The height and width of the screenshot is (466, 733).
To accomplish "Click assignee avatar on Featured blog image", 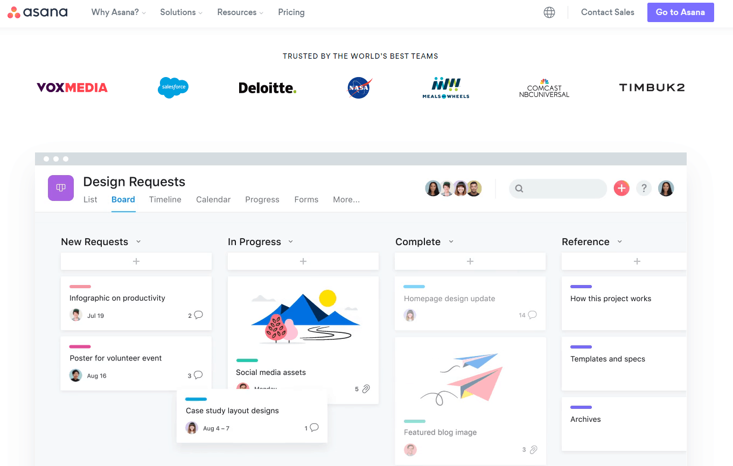I will coord(410,449).
